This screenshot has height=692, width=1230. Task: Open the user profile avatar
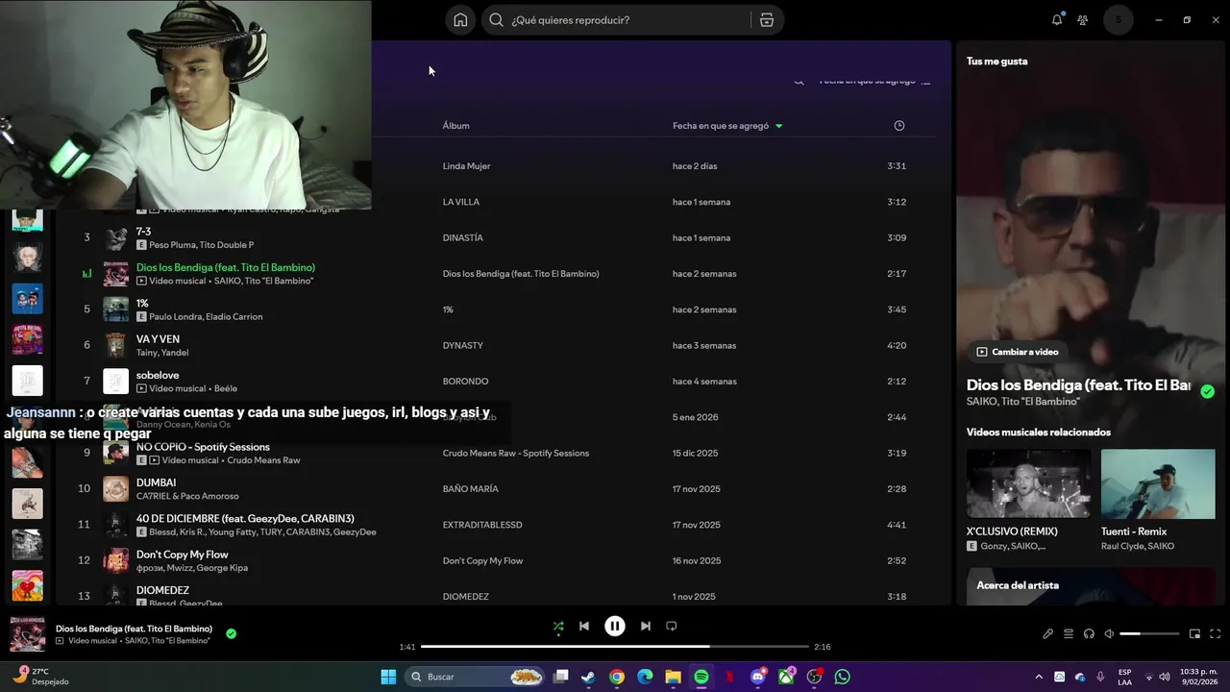coord(1119,20)
